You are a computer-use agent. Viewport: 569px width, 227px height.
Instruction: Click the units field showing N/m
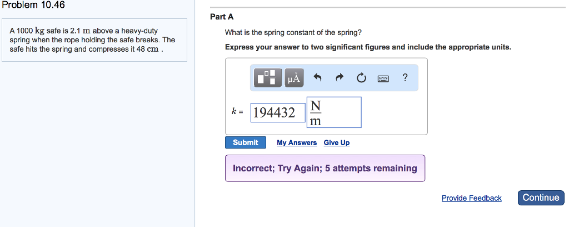tap(333, 112)
